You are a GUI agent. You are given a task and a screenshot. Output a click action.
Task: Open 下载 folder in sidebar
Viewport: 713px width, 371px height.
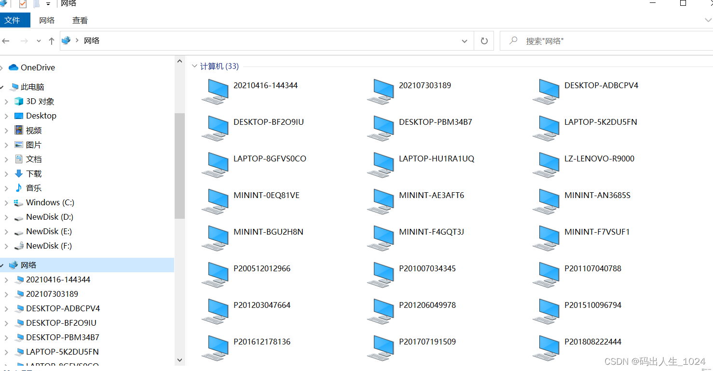[x=28, y=173]
